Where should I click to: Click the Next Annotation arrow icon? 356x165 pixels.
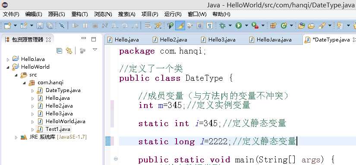tap(340, 25)
